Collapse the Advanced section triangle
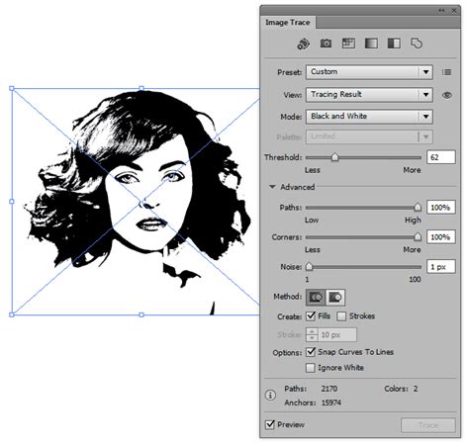 pos(272,187)
